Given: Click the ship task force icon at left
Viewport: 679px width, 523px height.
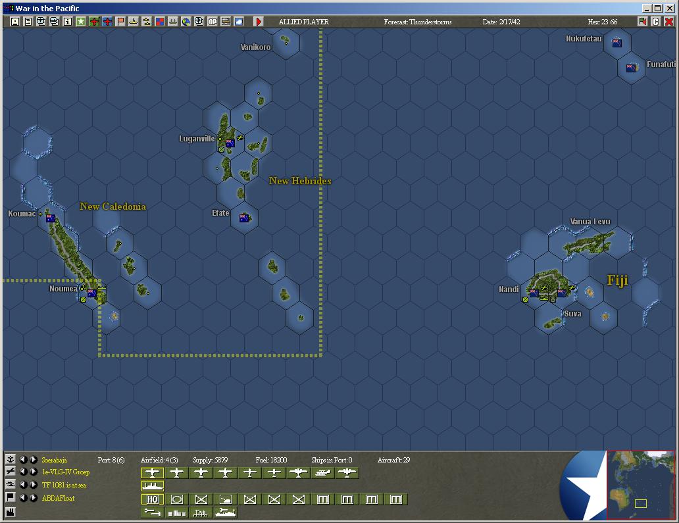Looking at the screenshot, I should pos(11,484).
